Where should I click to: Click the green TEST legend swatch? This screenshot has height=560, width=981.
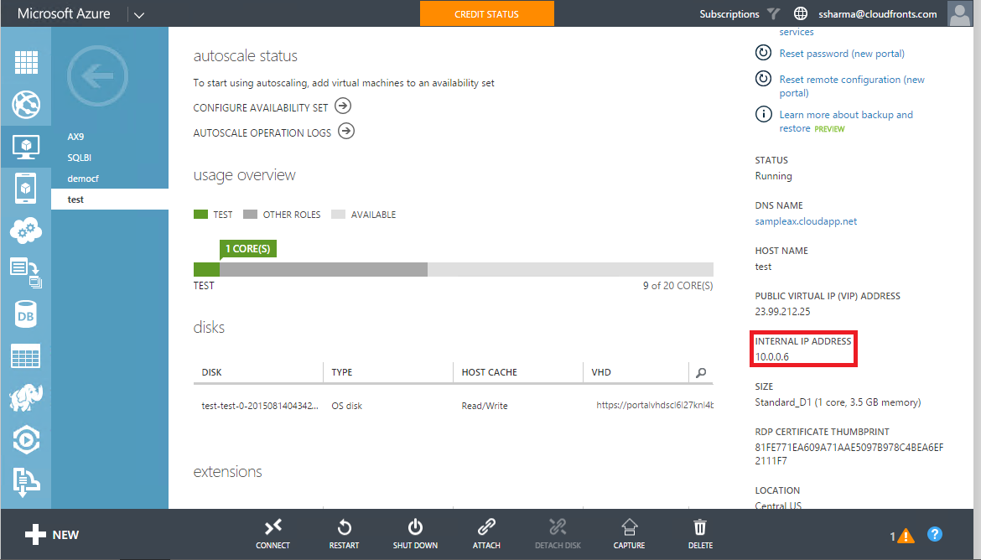click(200, 215)
